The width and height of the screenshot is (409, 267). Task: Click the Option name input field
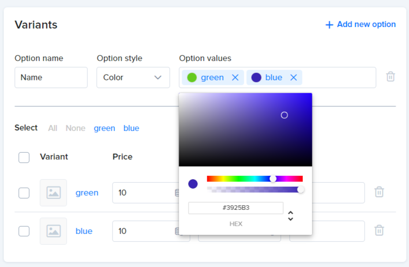(51, 78)
